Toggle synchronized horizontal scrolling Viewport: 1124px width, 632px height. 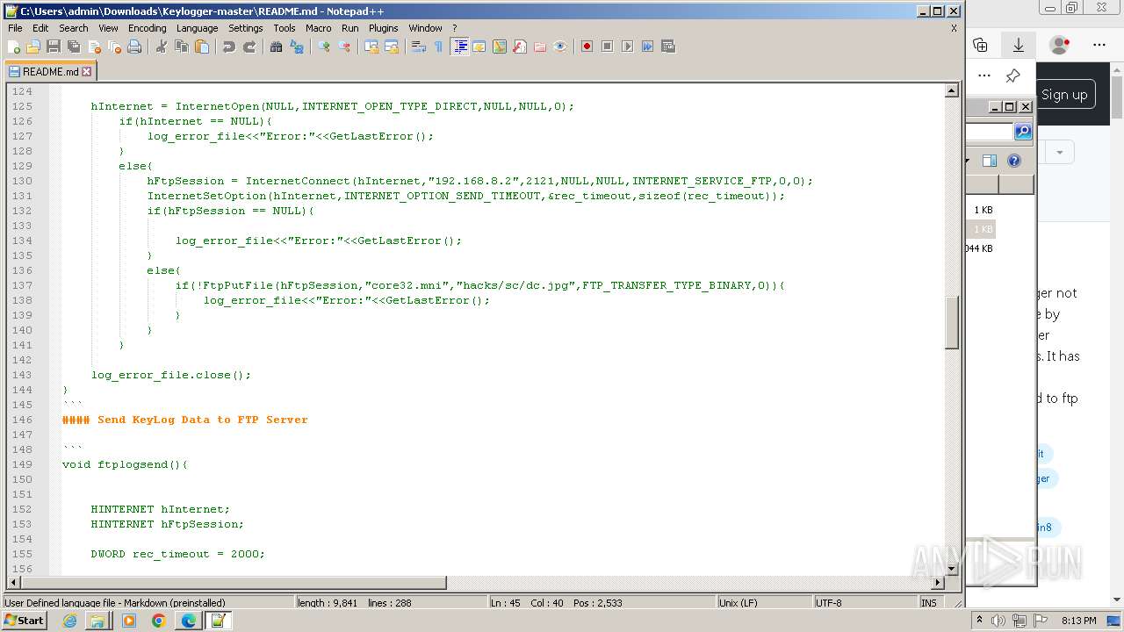392,47
